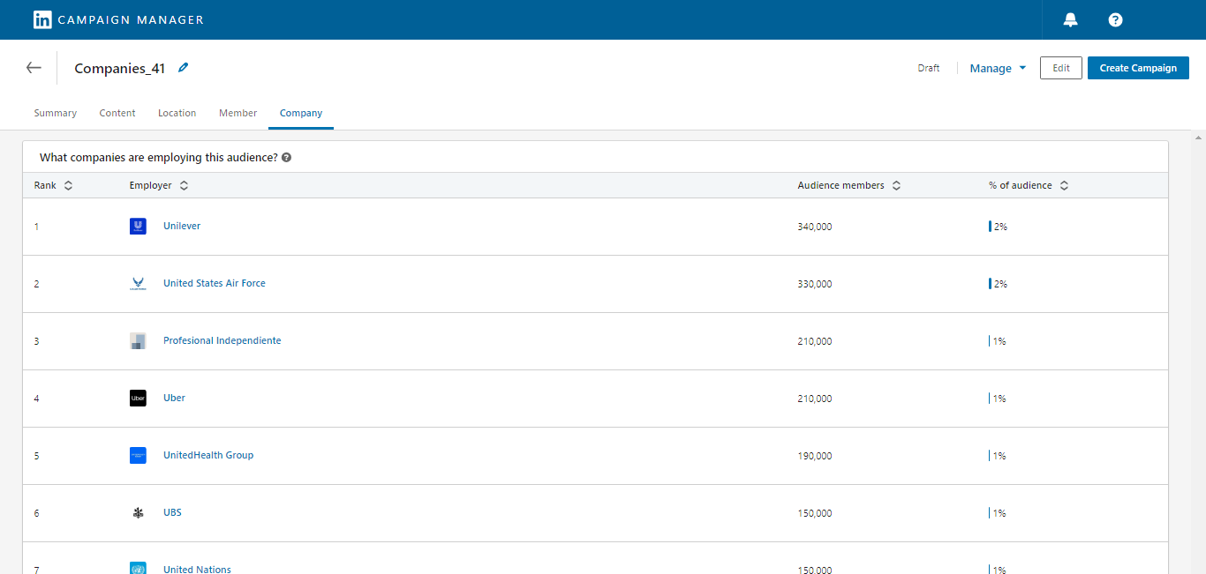Image resolution: width=1206 pixels, height=574 pixels.
Task: Go back with the left arrow
Action: (x=34, y=68)
